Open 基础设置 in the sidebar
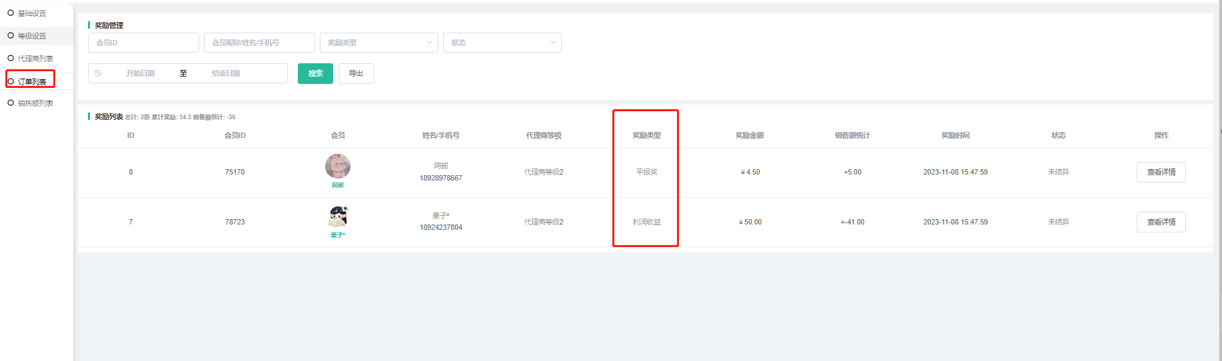1222x361 pixels. point(32,13)
